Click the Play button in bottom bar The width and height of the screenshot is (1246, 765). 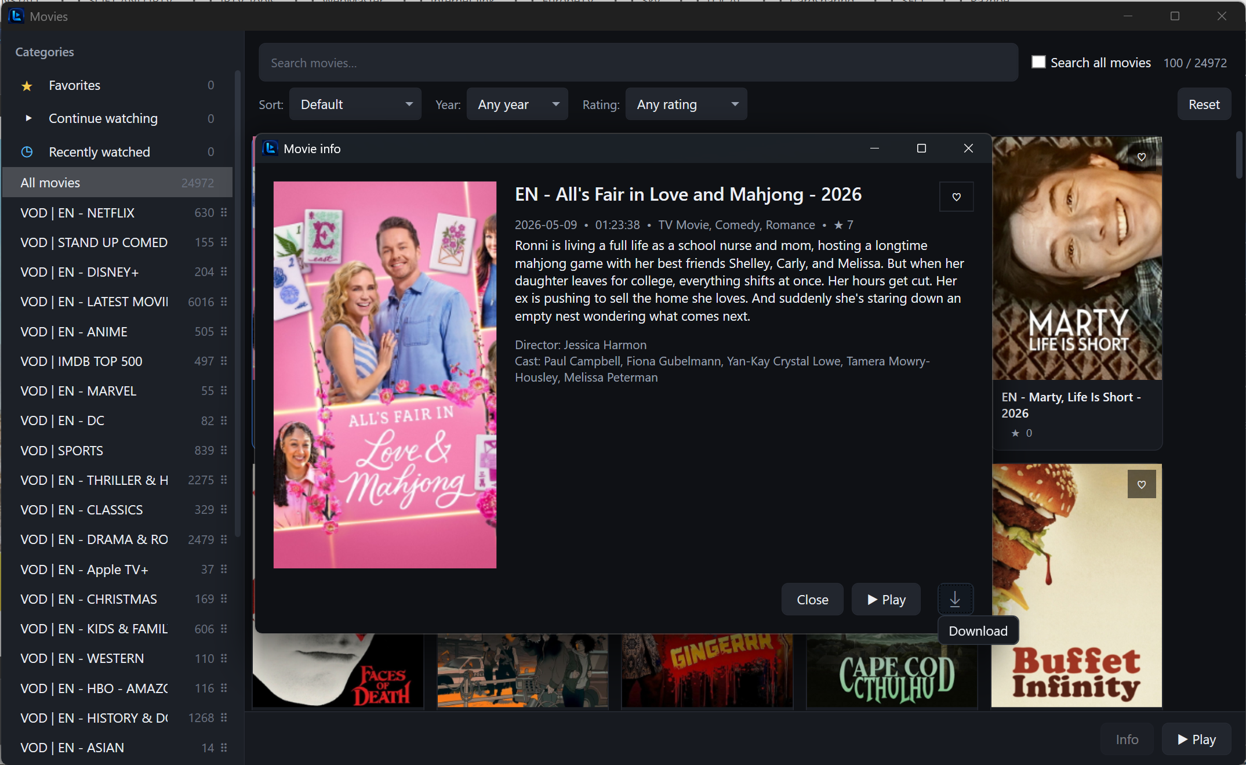click(1197, 739)
